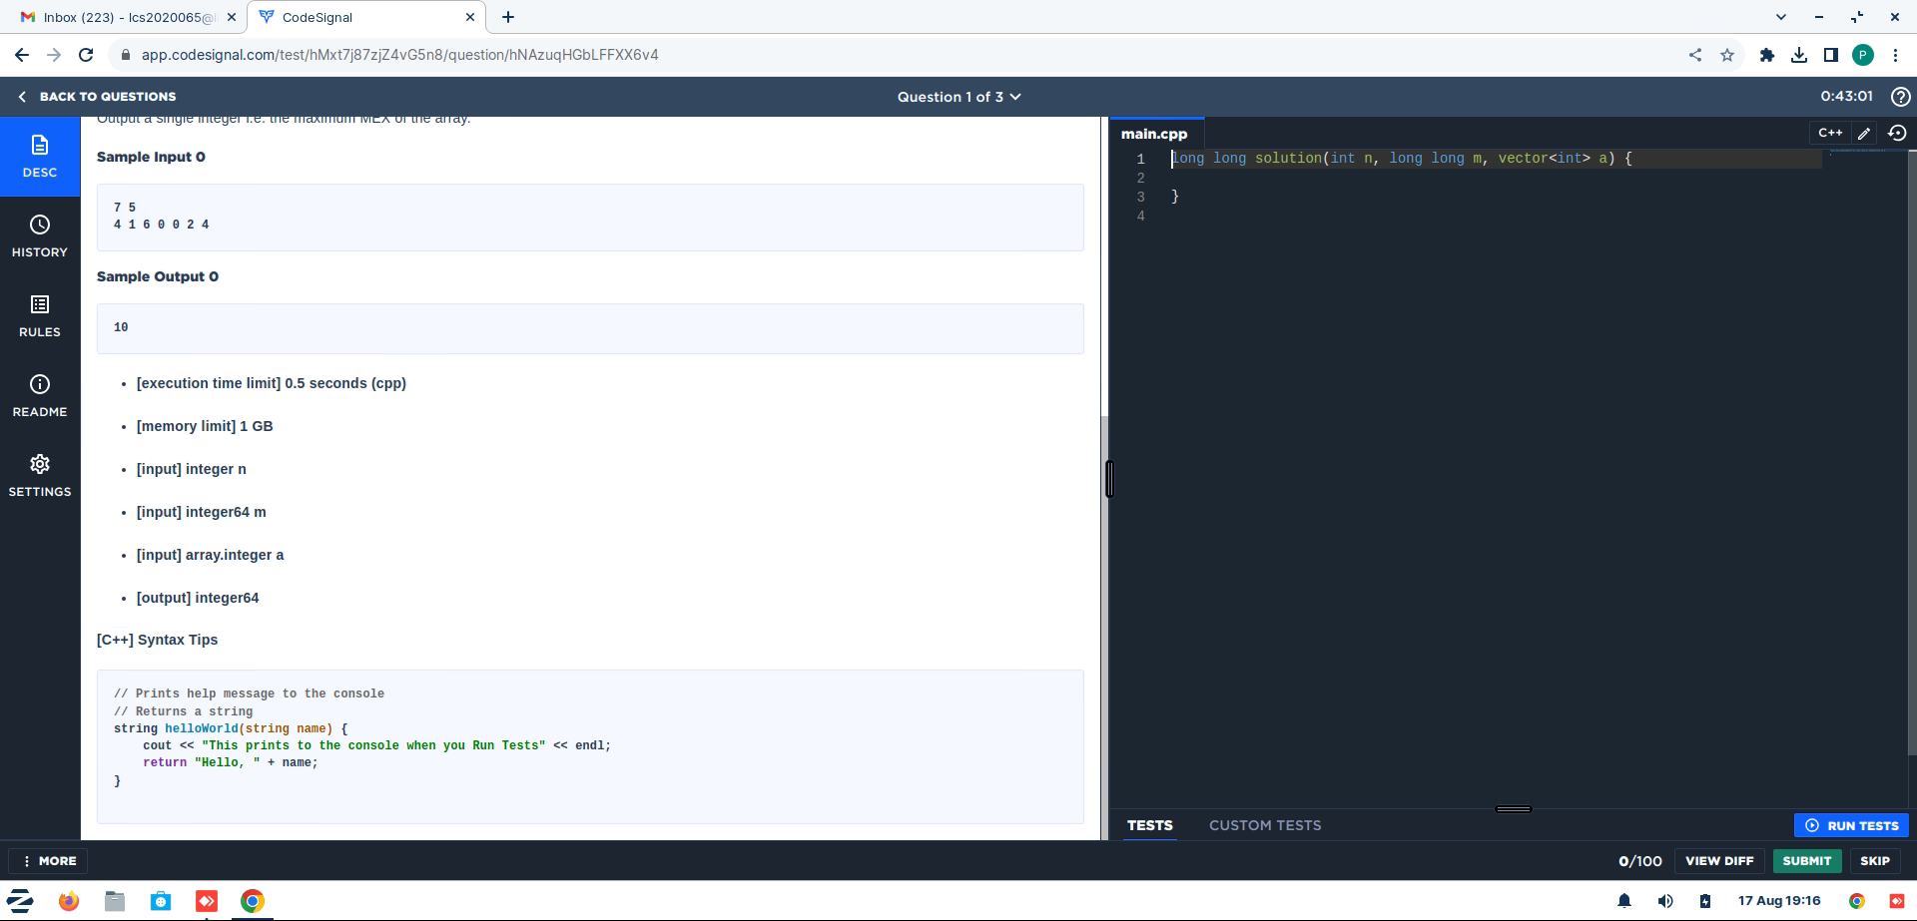Open the browser extensions puzzle icon
This screenshot has width=1917, height=921.
pos(1765,55)
